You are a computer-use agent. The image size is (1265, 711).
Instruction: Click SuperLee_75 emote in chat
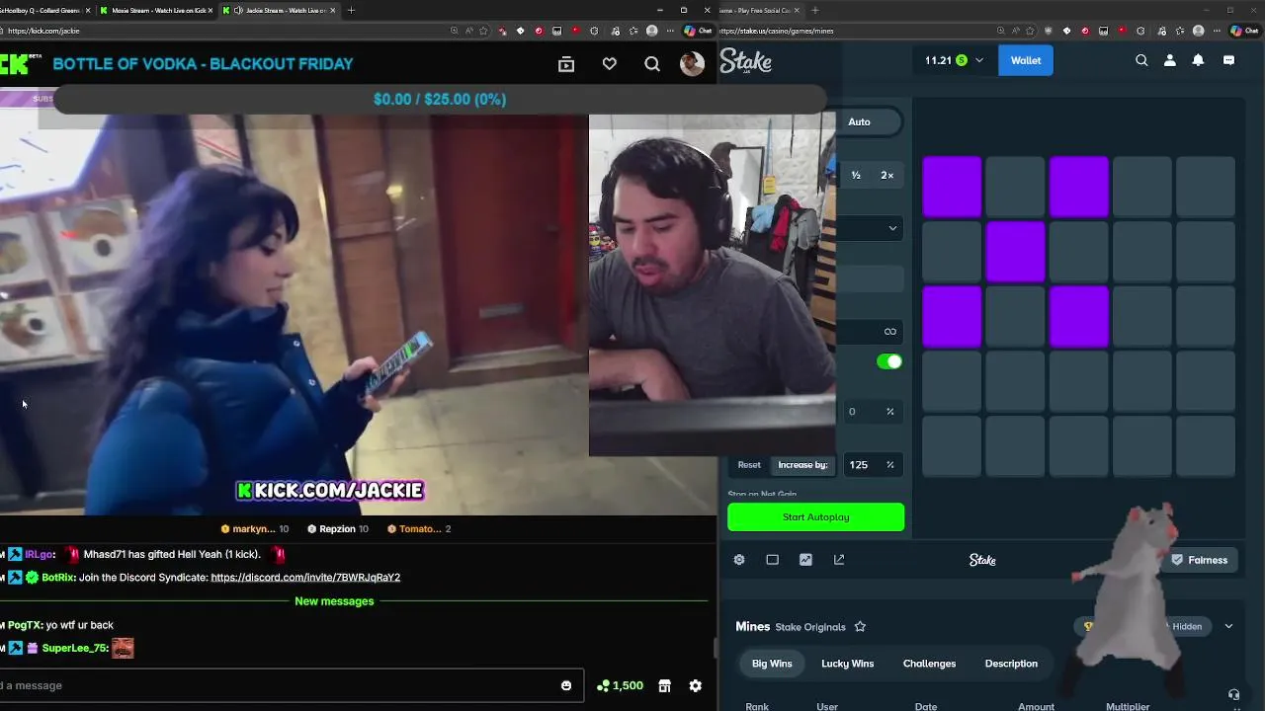click(123, 649)
